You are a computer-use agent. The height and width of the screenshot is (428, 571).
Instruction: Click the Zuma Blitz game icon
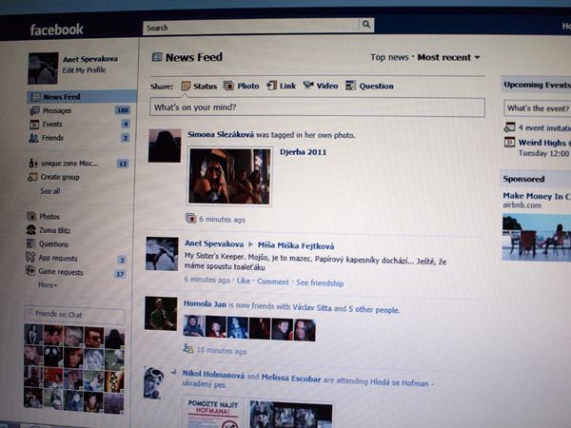(31, 230)
